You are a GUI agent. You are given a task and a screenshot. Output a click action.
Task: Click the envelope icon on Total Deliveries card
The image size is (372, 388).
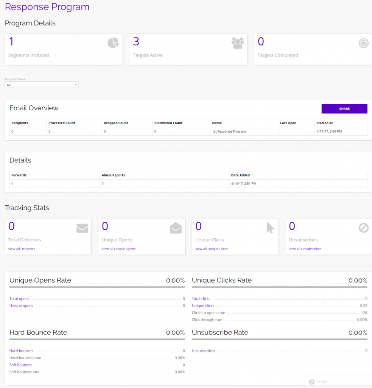[82, 227]
